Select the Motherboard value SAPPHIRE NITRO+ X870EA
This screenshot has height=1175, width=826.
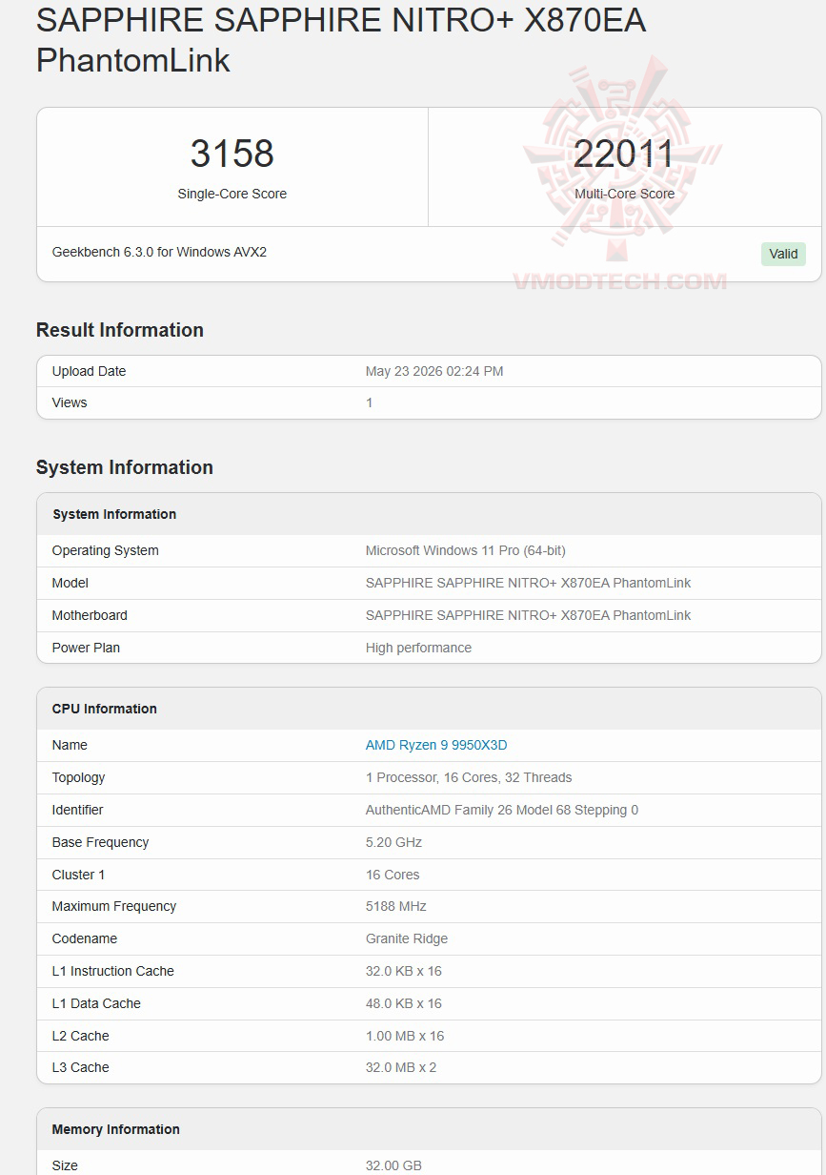pyautogui.click(x=529, y=615)
